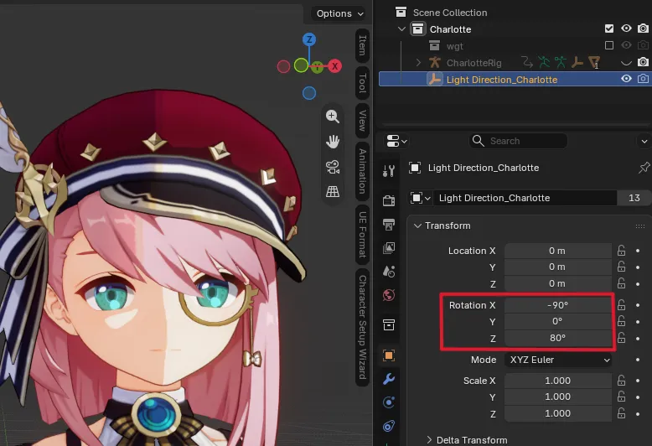
Task: Open the Tool properties tab icon
Action: pyautogui.click(x=389, y=170)
